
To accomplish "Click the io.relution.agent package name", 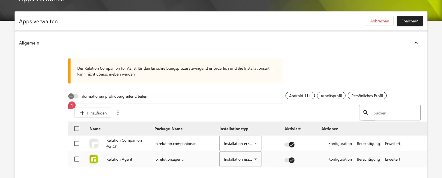I will point(169,159).
